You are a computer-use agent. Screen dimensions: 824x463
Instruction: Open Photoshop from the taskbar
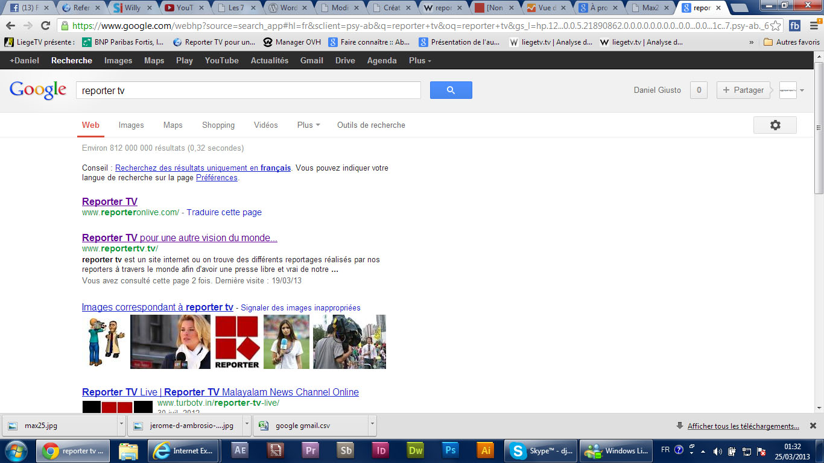pos(451,450)
